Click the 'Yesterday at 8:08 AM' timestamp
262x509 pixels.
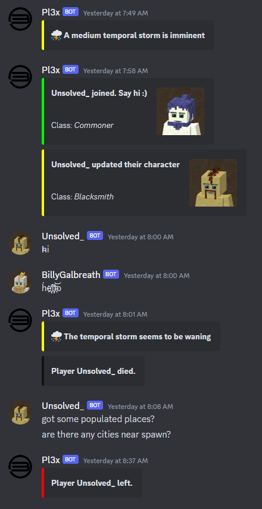141,407
